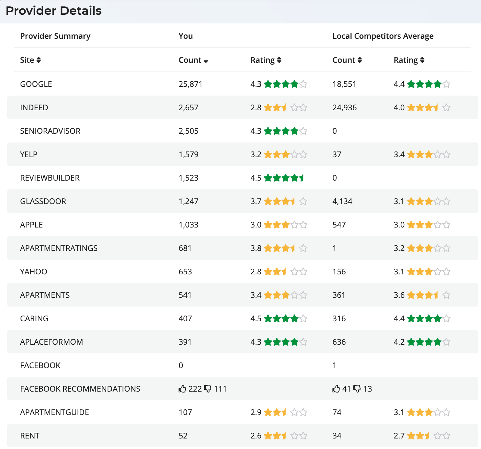Click Google's count value 25,871
Screen dimensions: 481x449
pos(191,84)
